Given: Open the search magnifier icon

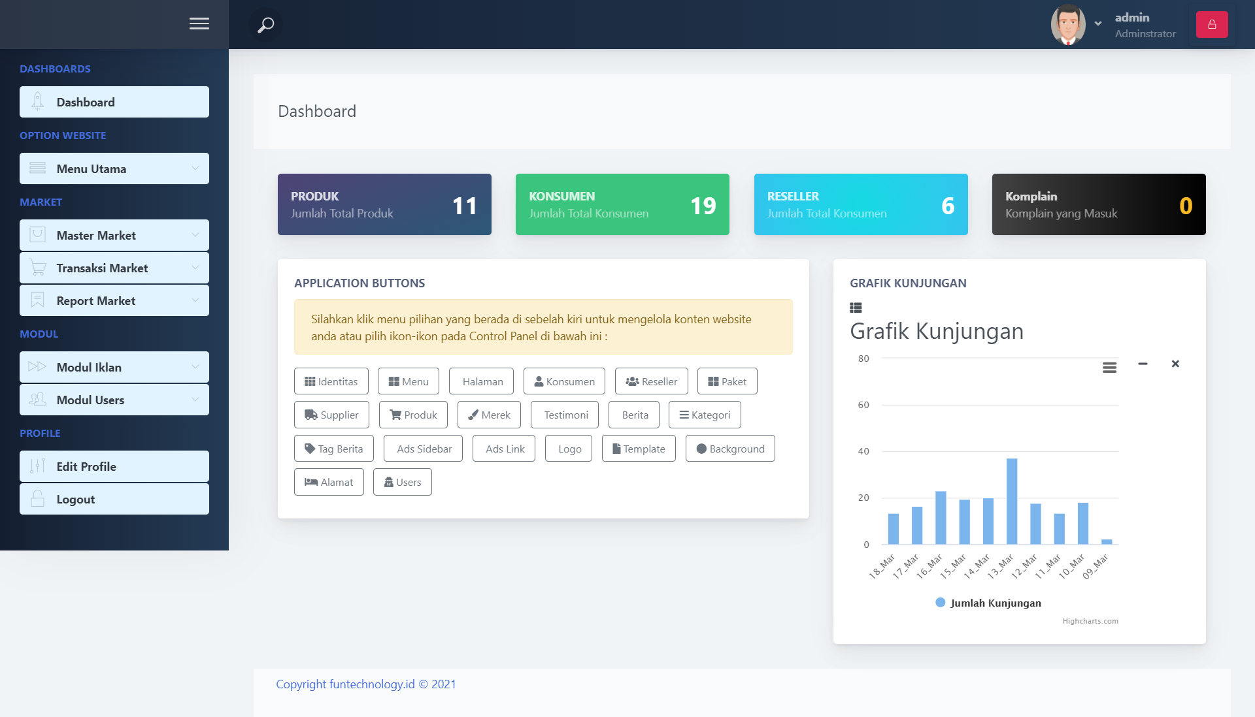Looking at the screenshot, I should tap(265, 25).
